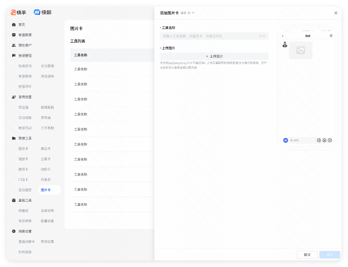The width and height of the screenshot is (348, 267).
Task: Click the plus circle icon in preview chat bar
Action: [330, 140]
